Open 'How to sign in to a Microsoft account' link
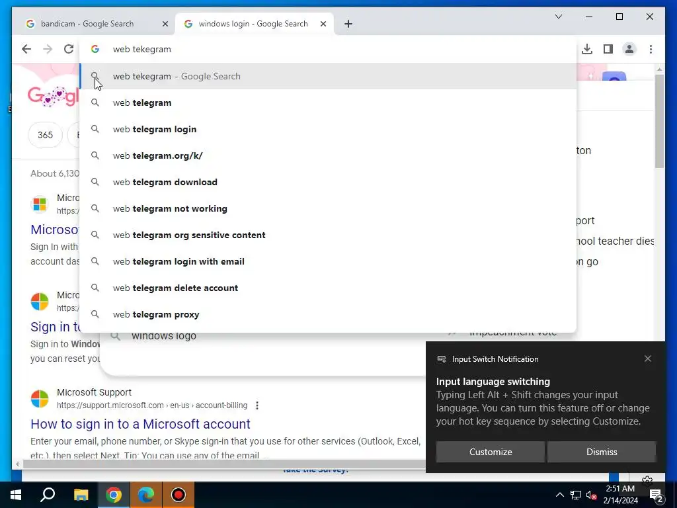677x508 pixels. (140, 424)
